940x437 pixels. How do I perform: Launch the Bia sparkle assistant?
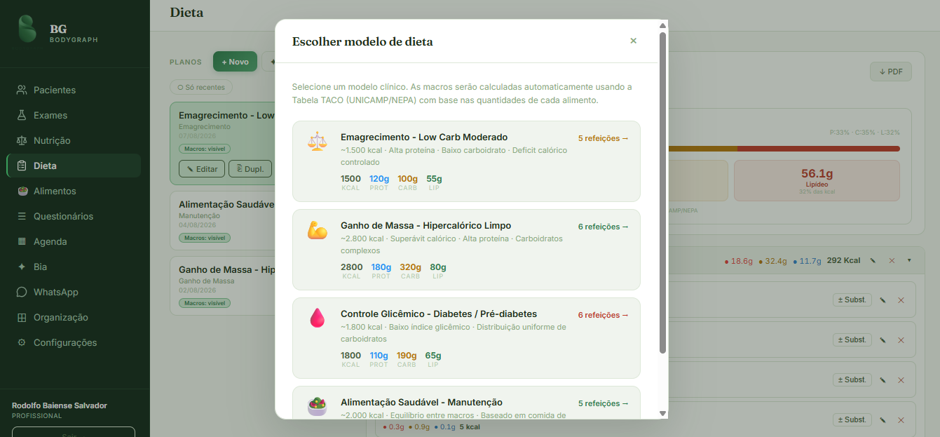[x=22, y=267]
